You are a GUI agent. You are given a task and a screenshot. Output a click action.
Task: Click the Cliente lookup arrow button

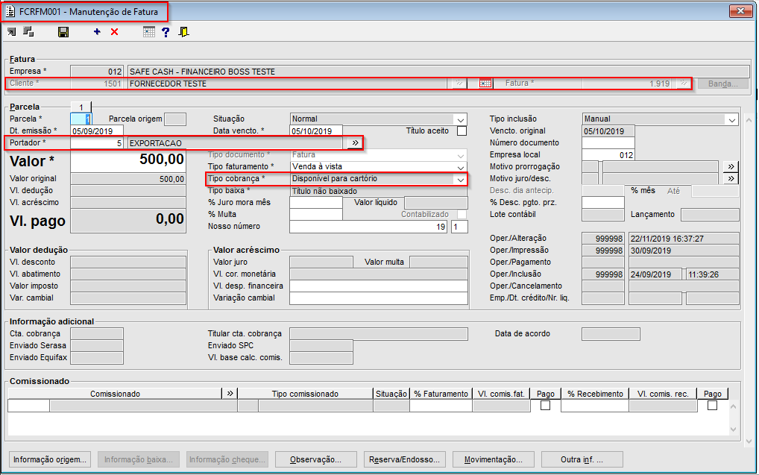click(x=459, y=84)
